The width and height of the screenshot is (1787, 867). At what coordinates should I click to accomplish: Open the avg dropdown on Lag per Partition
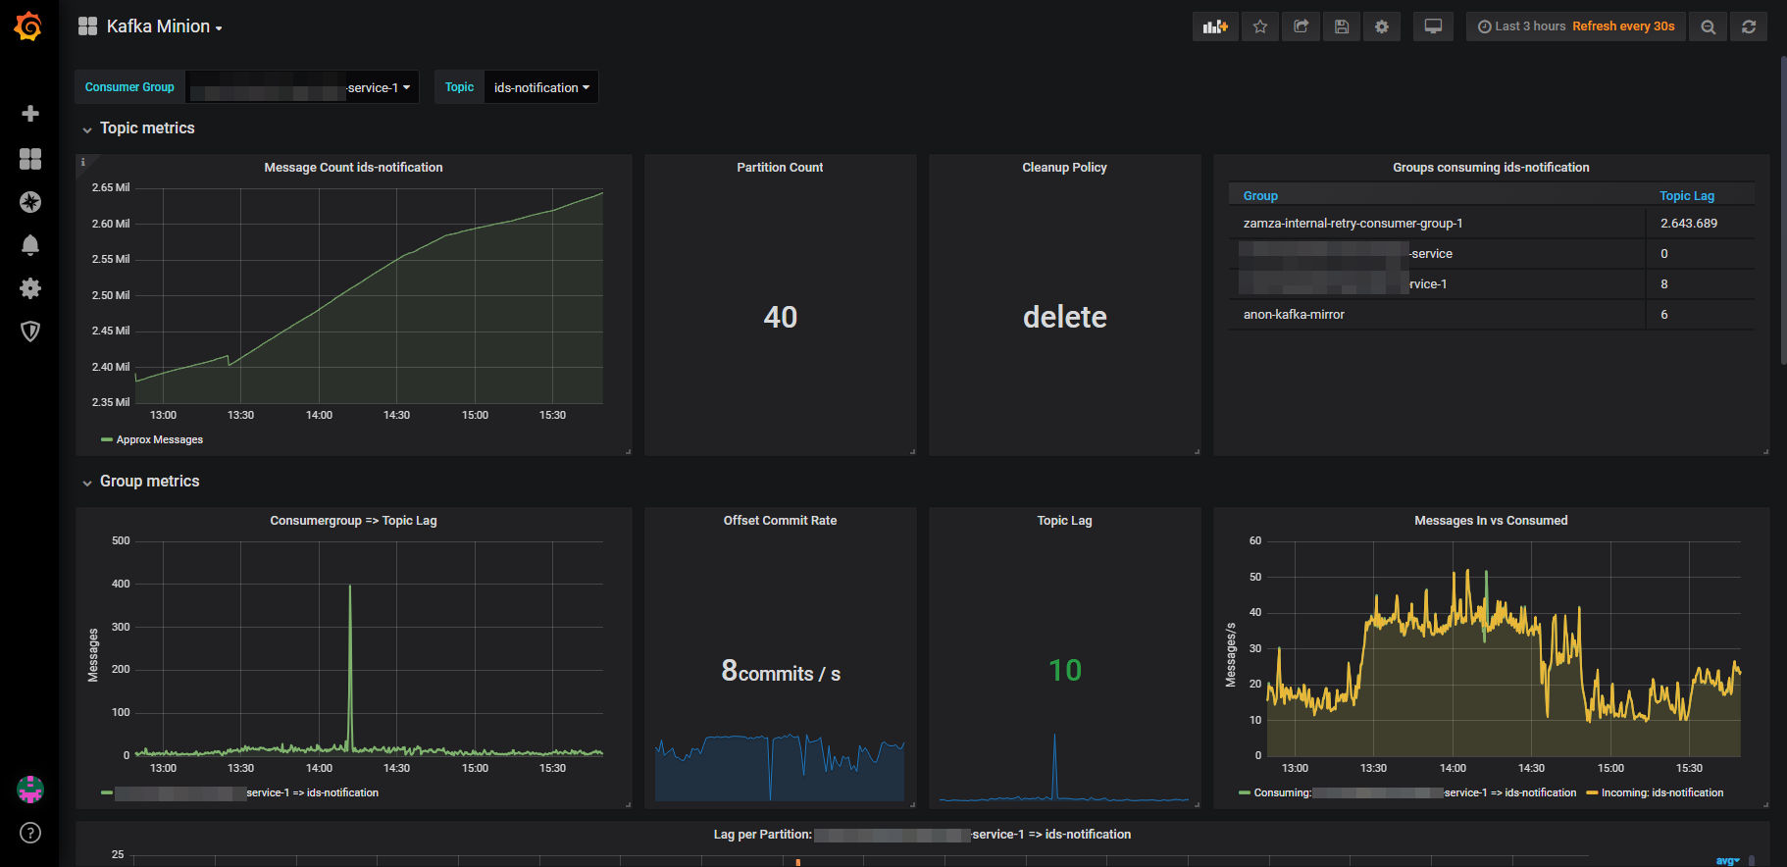tap(1727, 860)
